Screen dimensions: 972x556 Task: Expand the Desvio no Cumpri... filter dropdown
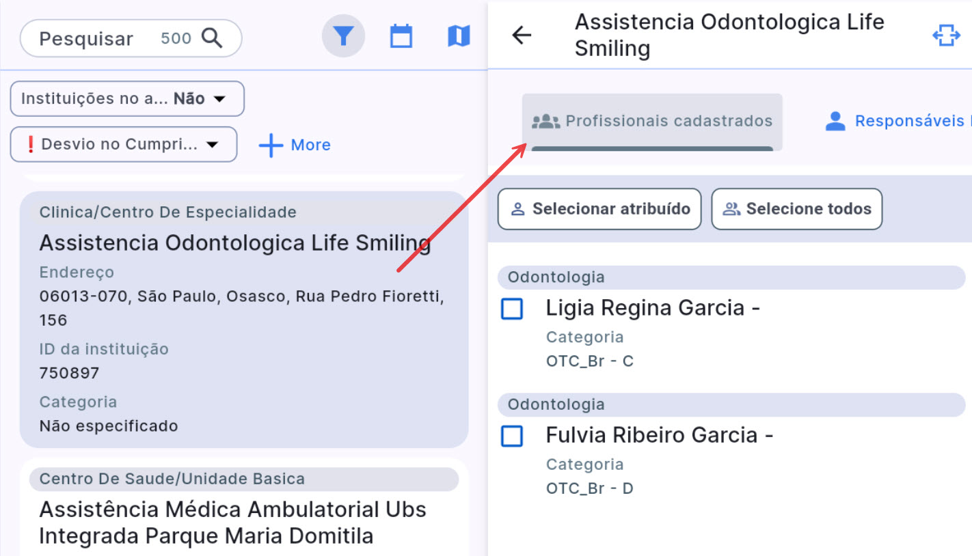tap(124, 145)
